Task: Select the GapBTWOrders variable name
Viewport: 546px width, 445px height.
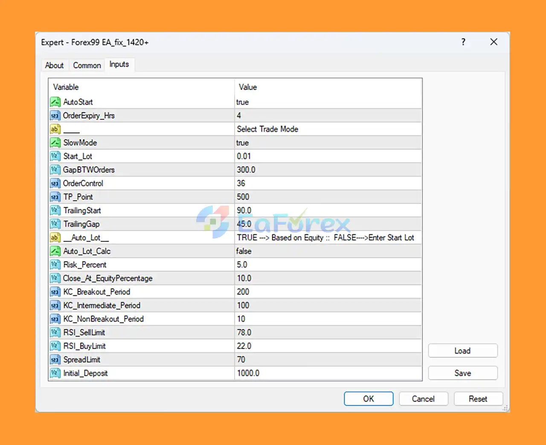Action: tap(89, 170)
